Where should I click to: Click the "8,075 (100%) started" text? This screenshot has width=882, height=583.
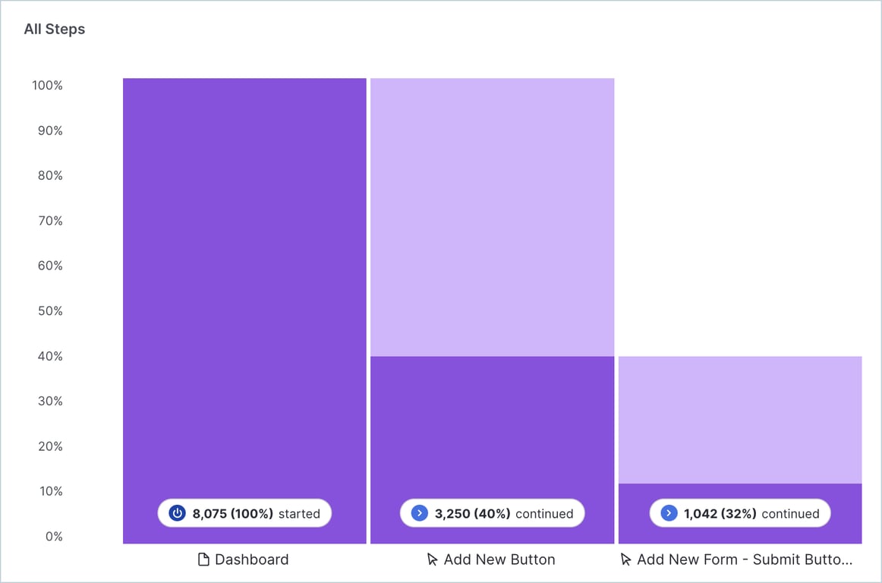[256, 513]
